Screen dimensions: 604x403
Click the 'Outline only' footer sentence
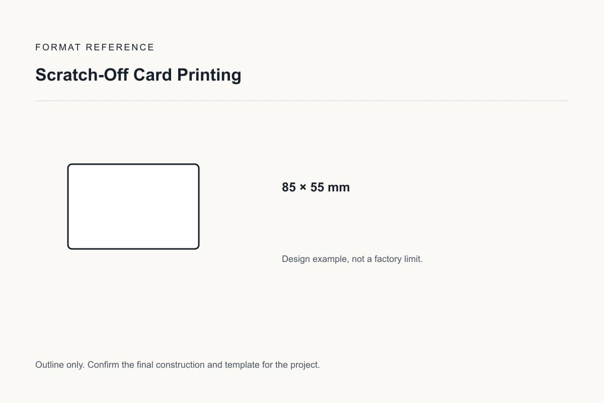[x=178, y=365]
